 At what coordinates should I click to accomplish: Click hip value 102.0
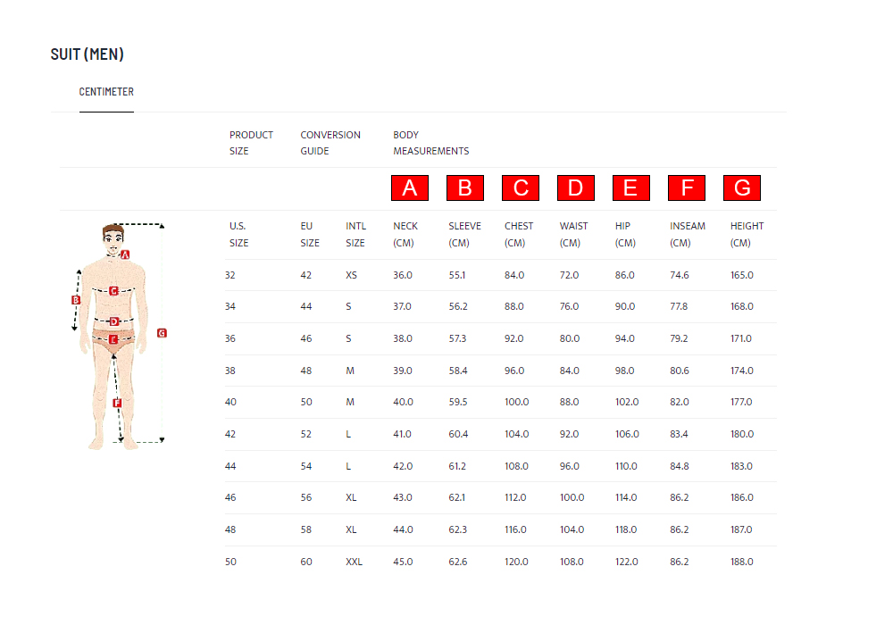click(627, 402)
